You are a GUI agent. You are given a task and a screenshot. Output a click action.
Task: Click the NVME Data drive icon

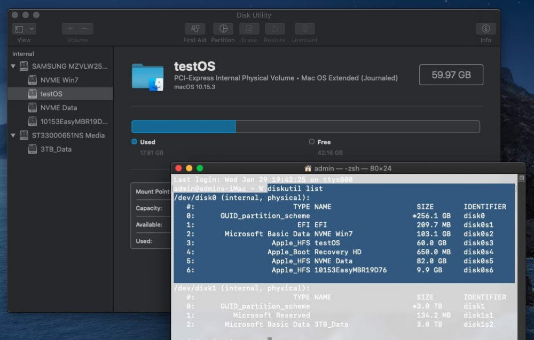coord(33,108)
